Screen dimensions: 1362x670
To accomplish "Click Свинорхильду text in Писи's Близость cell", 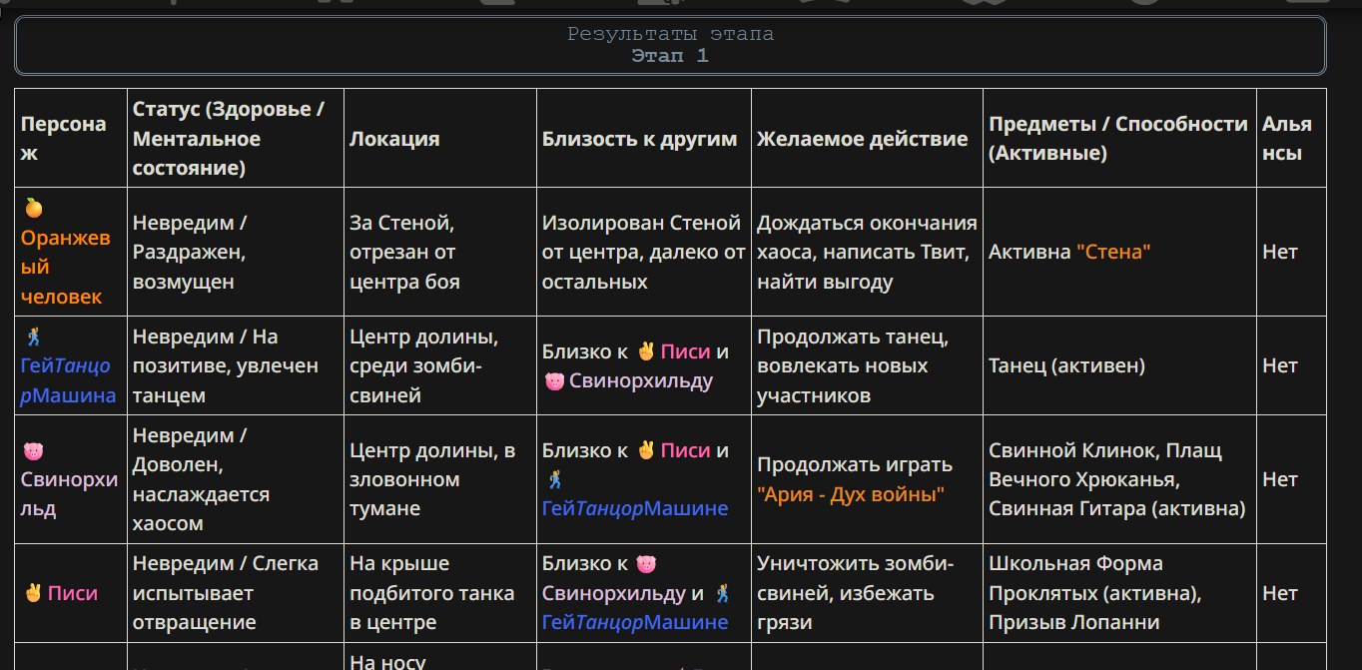I will tap(616, 593).
